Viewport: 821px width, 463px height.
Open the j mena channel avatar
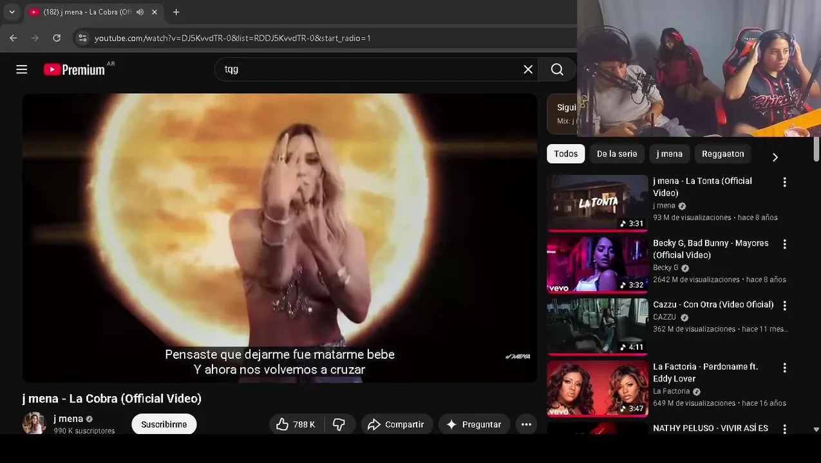[34, 423]
